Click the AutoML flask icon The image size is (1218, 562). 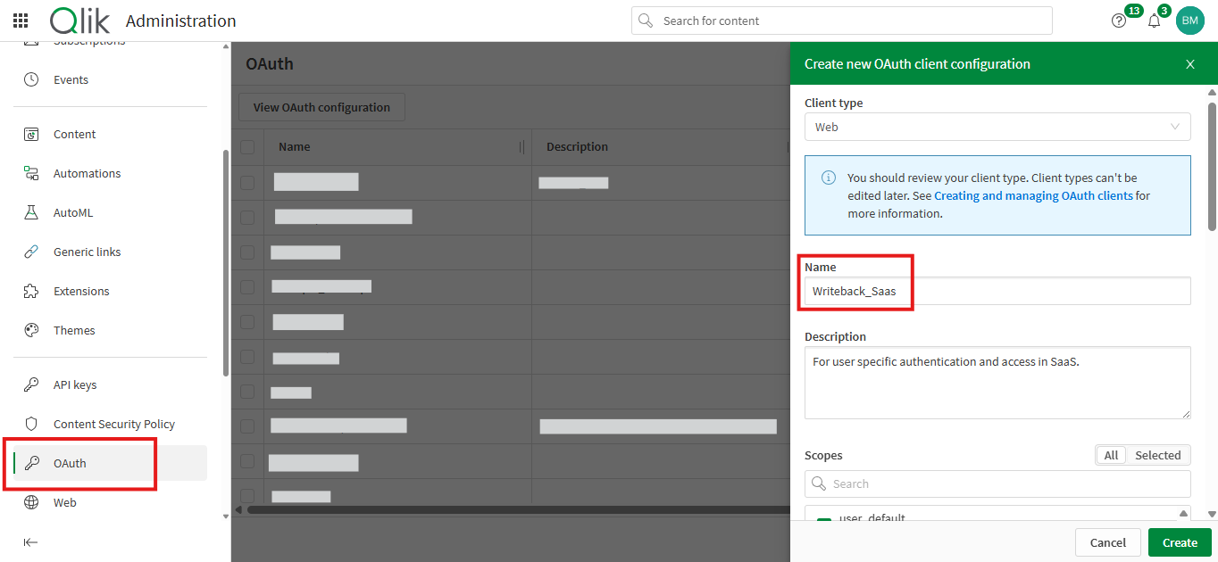31,212
